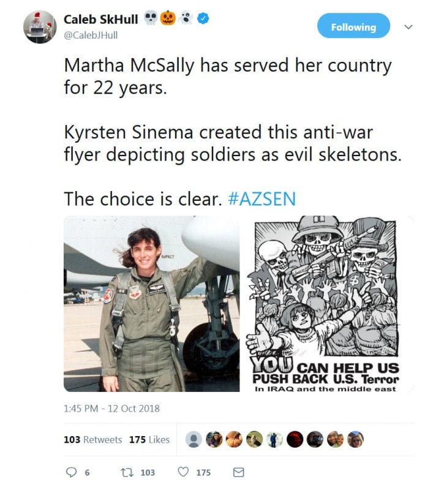Viewport: 433px width, 490px height.
Task: Send tweet via the envelope message icon
Action: 239,472
